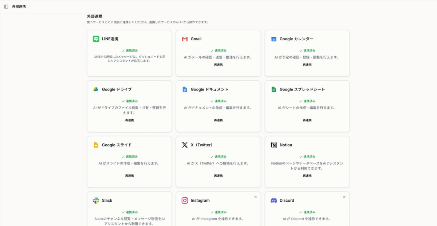Click the Google Drive icon
The image size is (437, 226).
click(x=96, y=89)
